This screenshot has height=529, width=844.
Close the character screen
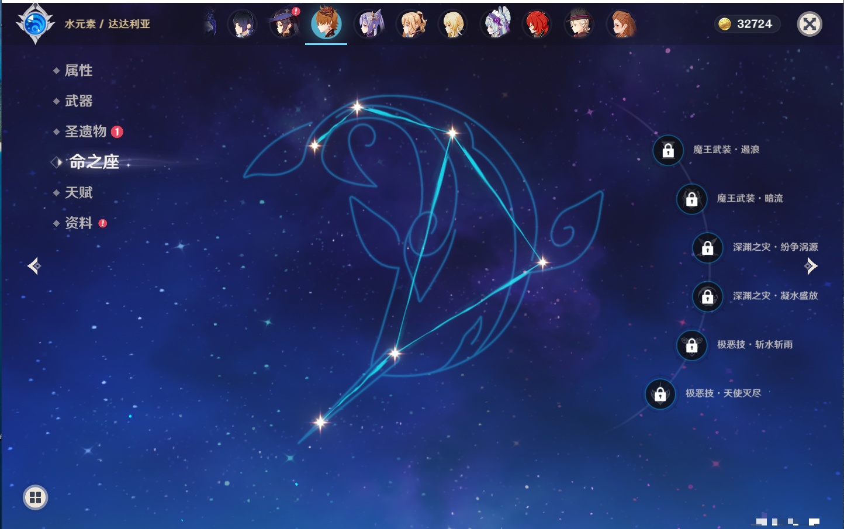click(x=810, y=24)
